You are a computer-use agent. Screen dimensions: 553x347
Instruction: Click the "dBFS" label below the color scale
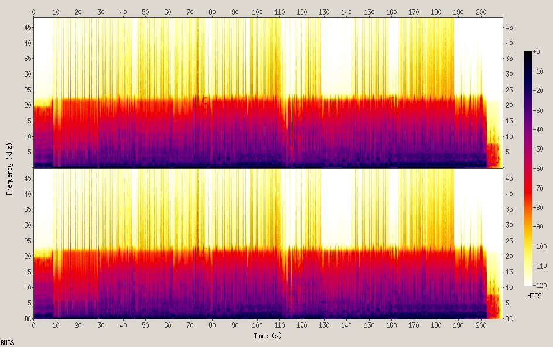point(534,296)
